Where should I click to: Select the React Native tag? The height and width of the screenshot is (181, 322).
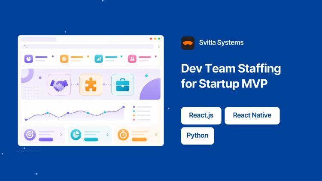pos(252,115)
